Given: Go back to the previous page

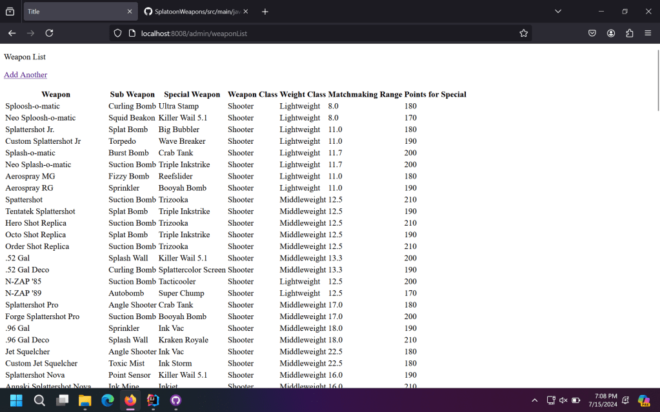Looking at the screenshot, I should click(12, 33).
